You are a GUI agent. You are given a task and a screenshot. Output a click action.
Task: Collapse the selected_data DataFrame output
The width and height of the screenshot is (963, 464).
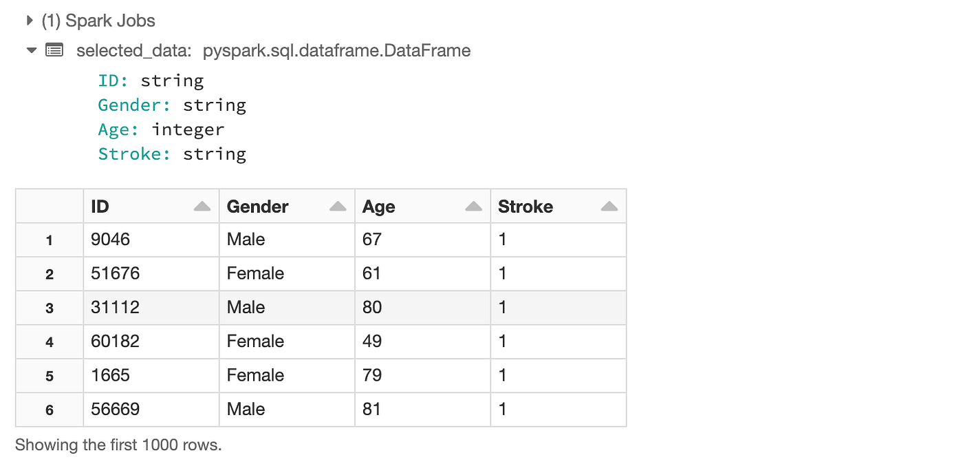click(x=31, y=50)
